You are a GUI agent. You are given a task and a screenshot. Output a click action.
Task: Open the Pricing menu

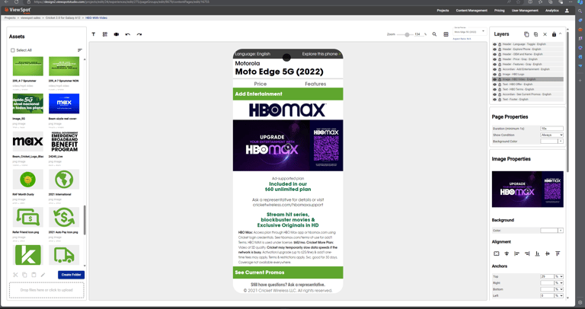[x=499, y=11]
